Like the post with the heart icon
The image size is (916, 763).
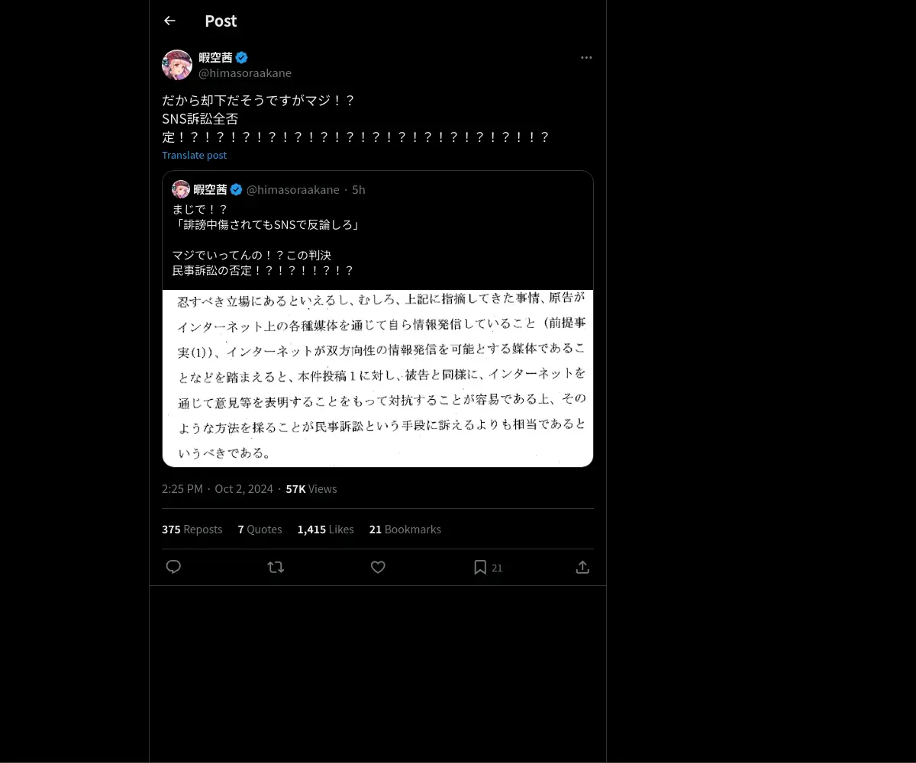(378, 567)
